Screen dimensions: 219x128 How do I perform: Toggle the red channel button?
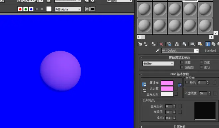click(20, 9)
